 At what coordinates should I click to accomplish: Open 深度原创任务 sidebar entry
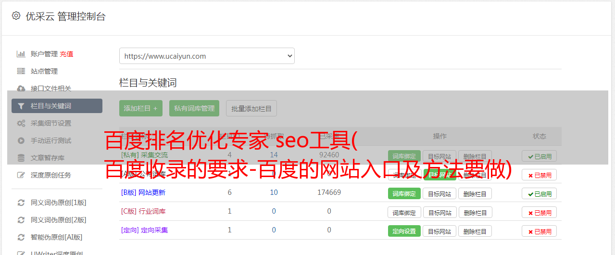pyautogui.click(x=51, y=175)
